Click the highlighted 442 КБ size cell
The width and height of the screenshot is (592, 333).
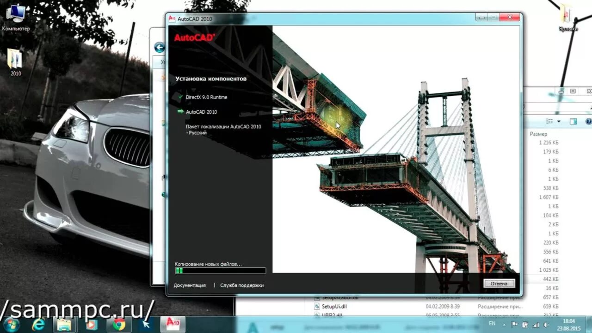[x=550, y=279]
